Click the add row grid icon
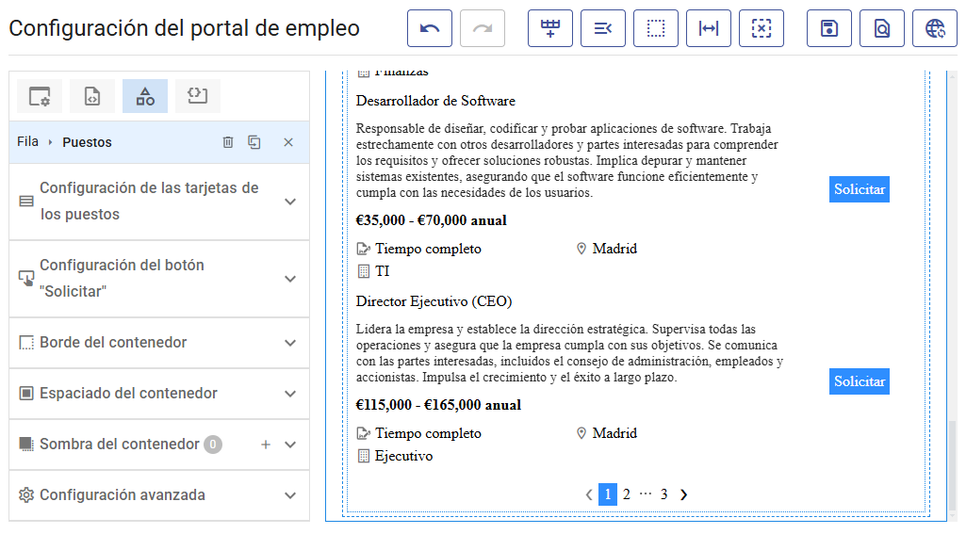 [x=550, y=28]
